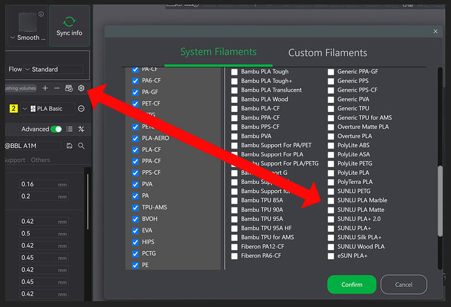451x307 pixels.
Task: Open the Support settings tab
Action: (15, 160)
